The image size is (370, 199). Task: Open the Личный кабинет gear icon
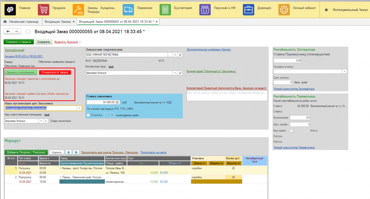tap(284, 9)
